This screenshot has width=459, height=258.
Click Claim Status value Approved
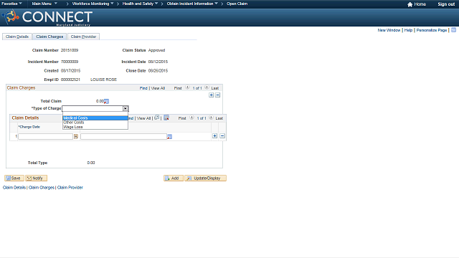click(x=156, y=50)
